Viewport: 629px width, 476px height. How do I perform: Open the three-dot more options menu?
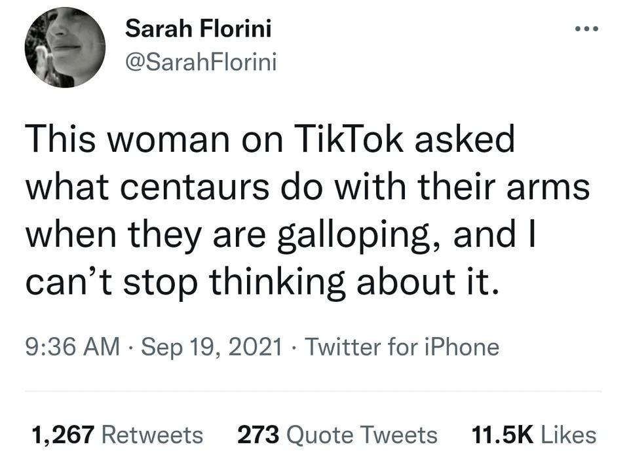click(584, 31)
